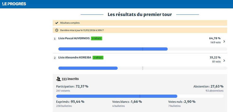The height and width of the screenshot is (112, 233).
Task: Expand Pascal AUVERNOIS list details chevron
Action: coord(224,41)
